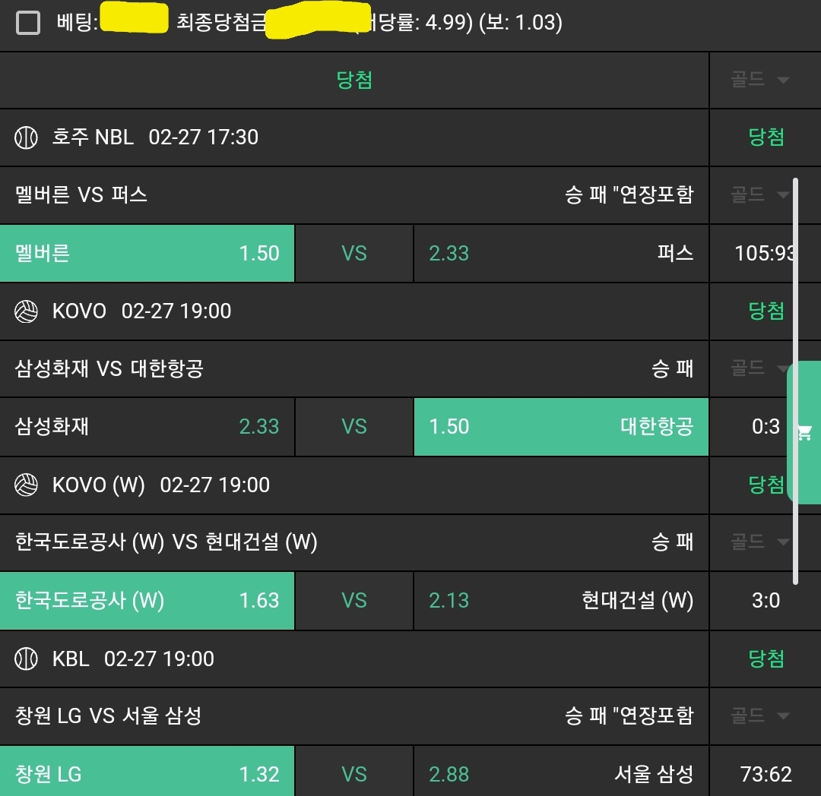Select 멜버른 odds 1.50 cell
This screenshot has height=796, width=821.
147,253
